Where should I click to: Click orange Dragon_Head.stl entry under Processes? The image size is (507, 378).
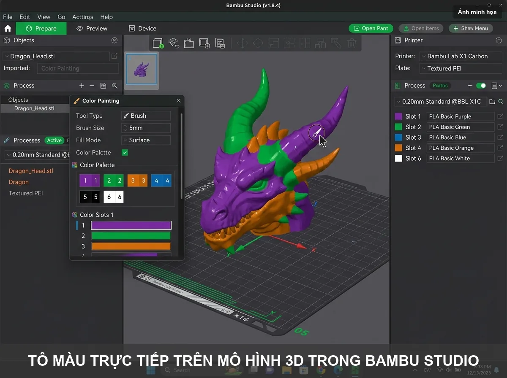31,171
